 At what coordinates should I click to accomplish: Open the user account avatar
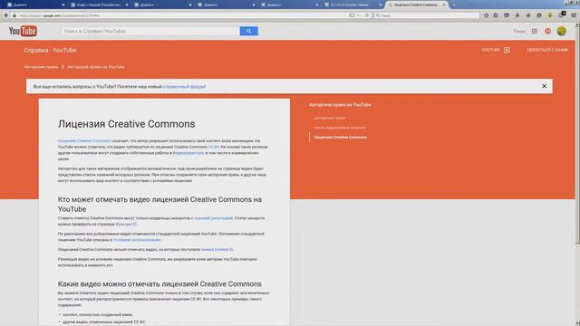click(x=562, y=31)
